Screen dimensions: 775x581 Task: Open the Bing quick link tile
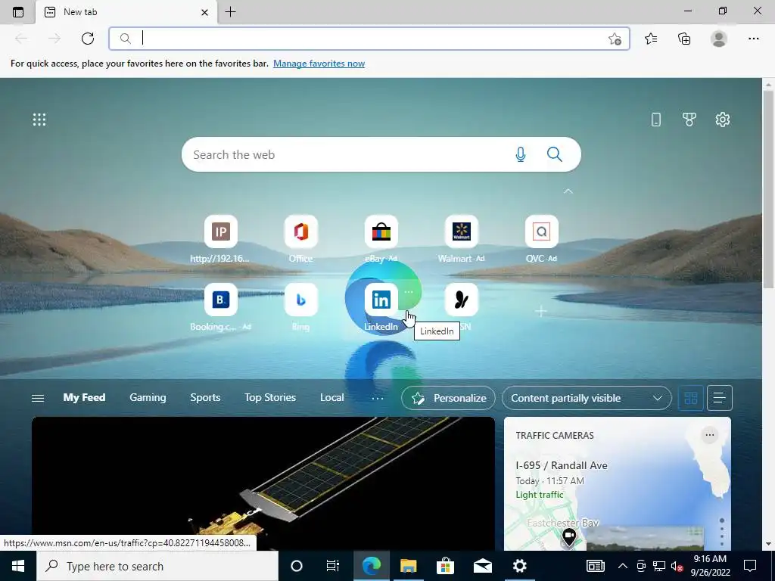(x=300, y=307)
